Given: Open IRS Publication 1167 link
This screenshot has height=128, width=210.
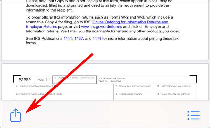Looking at the screenshot, I should pyautogui.click(x=79, y=38).
